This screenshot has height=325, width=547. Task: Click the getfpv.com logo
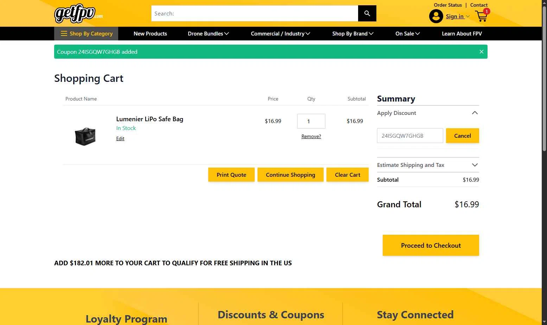pyautogui.click(x=78, y=13)
